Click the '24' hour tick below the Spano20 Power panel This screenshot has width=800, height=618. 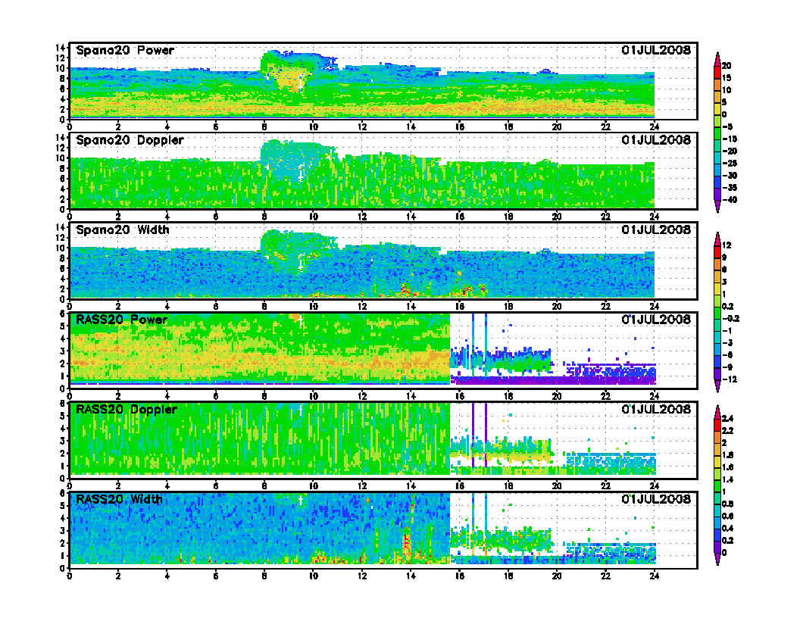pos(655,127)
